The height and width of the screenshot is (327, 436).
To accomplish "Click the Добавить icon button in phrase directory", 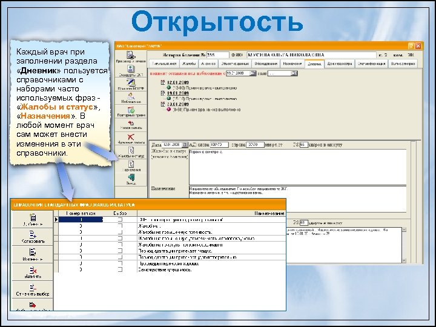I will [x=33, y=219].
